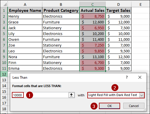Select row 12 header
Screen dimensions: 150x114
tap(4, 74)
